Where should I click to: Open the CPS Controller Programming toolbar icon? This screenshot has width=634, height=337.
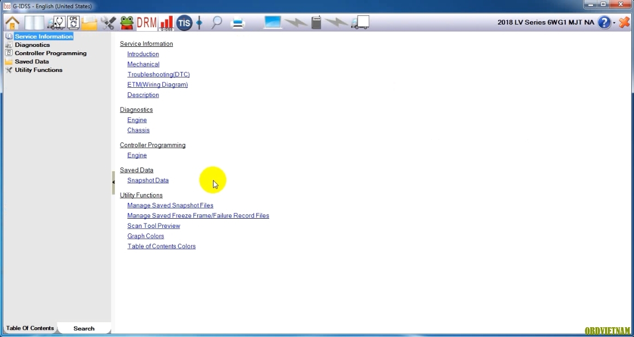73,22
